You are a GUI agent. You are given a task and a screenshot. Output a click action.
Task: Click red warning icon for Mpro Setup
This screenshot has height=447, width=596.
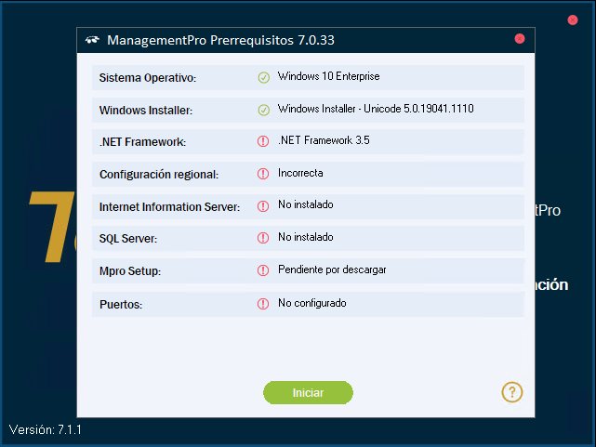262,270
